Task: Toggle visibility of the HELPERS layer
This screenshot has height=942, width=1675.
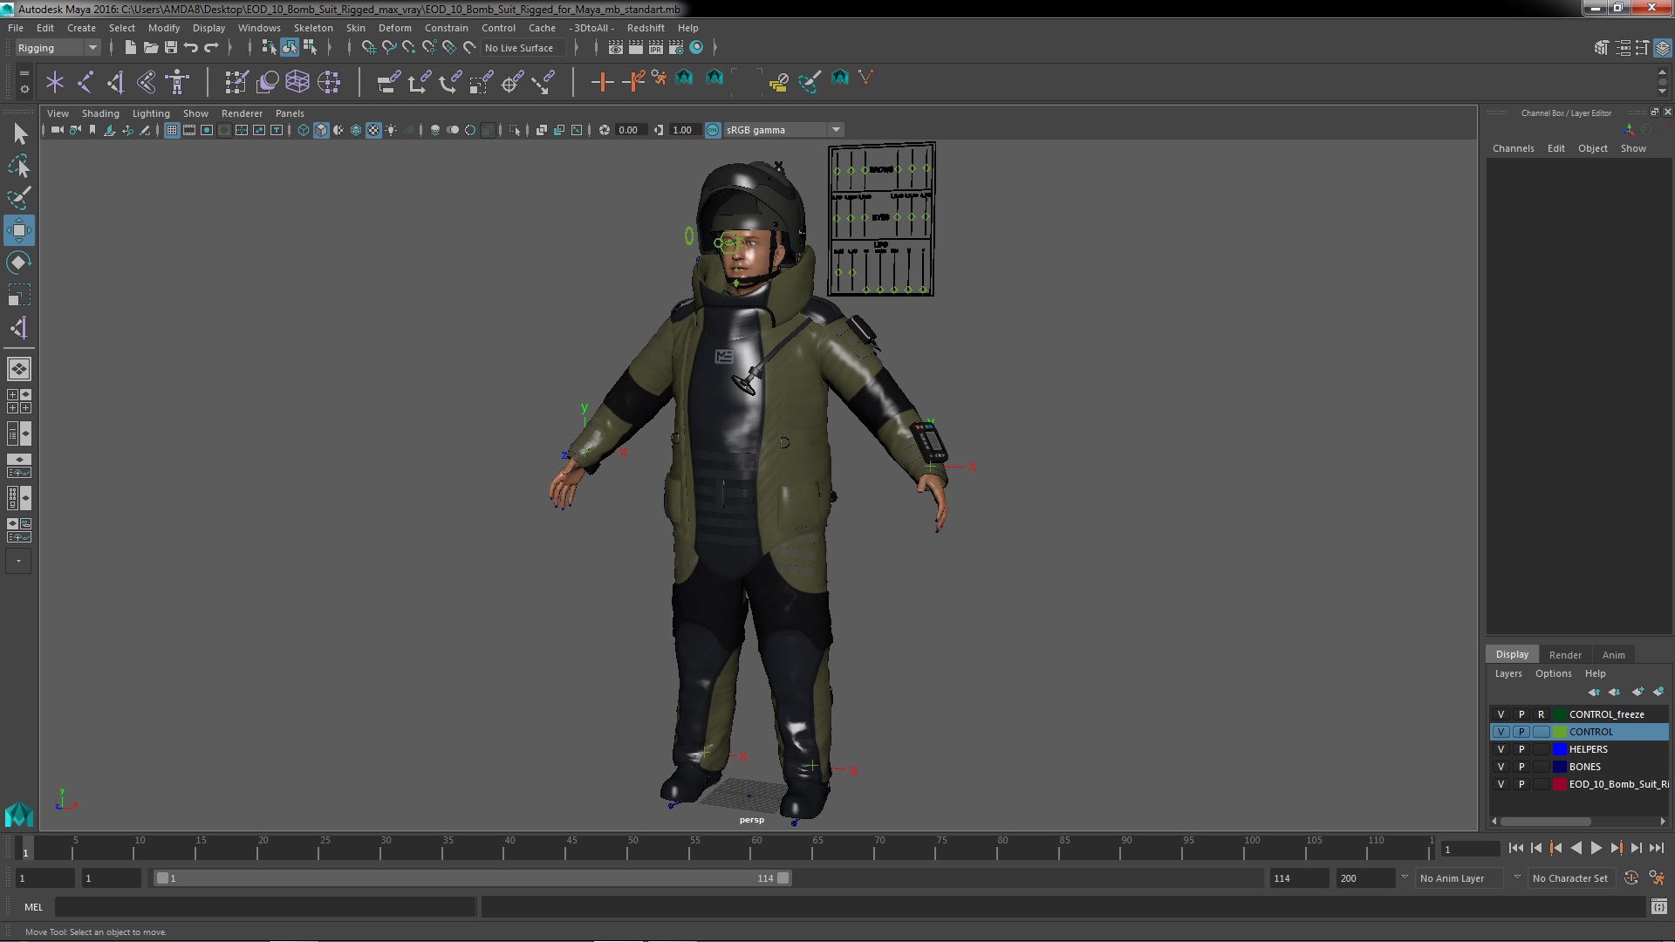Action: click(1501, 749)
